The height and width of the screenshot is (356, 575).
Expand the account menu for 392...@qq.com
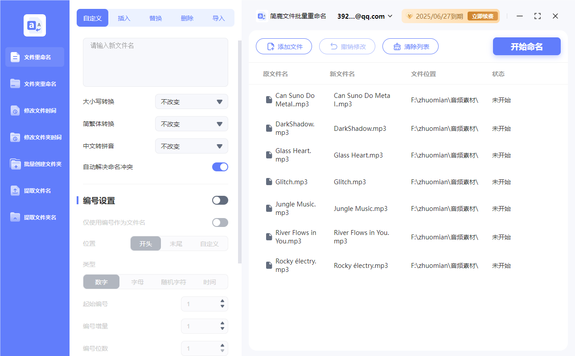(x=390, y=16)
